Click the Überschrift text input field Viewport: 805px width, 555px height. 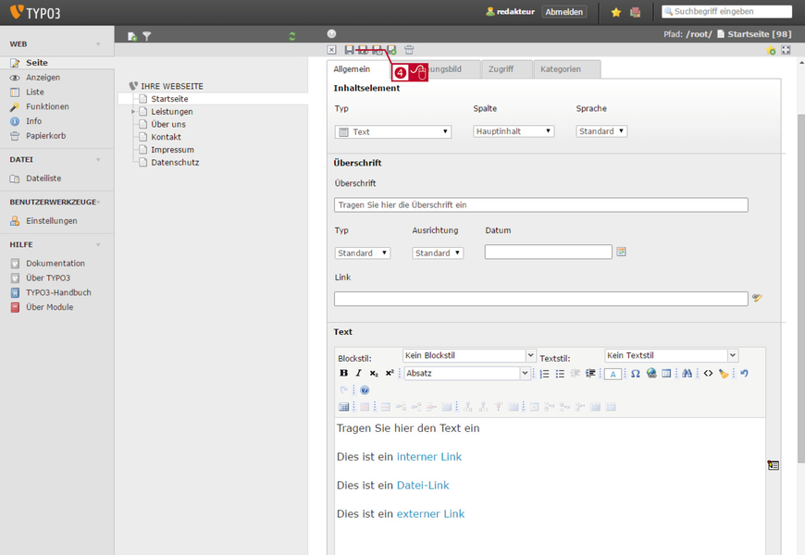tap(541, 204)
